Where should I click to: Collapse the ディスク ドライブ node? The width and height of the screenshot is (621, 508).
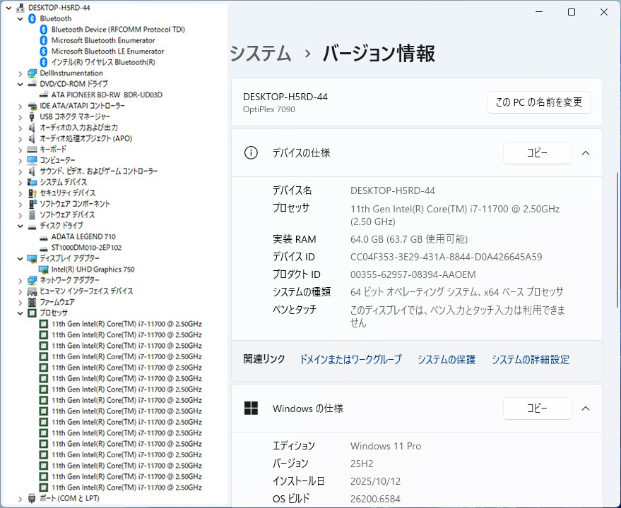click(x=20, y=226)
